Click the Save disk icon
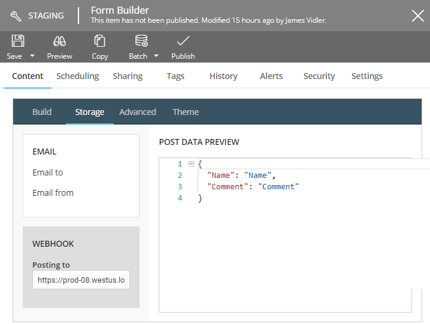Viewport: 430px width, 324px height. 18,41
